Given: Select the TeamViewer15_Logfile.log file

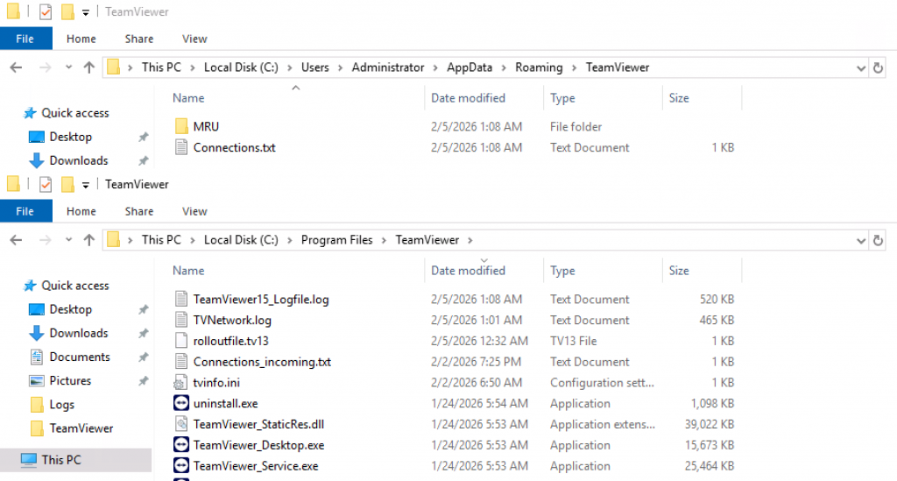Looking at the screenshot, I should (260, 300).
